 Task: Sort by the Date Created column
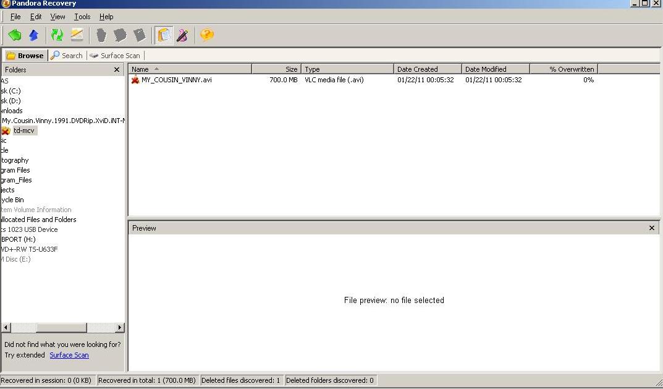pos(428,69)
